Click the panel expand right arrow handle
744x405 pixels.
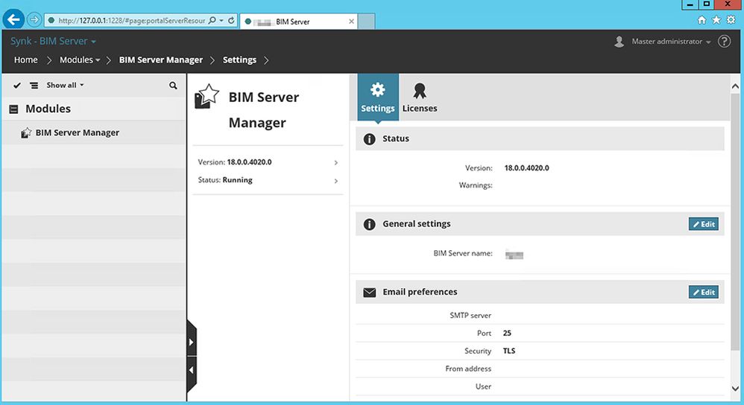[192, 342]
